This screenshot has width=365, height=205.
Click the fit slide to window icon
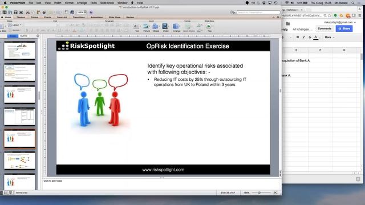(275, 192)
